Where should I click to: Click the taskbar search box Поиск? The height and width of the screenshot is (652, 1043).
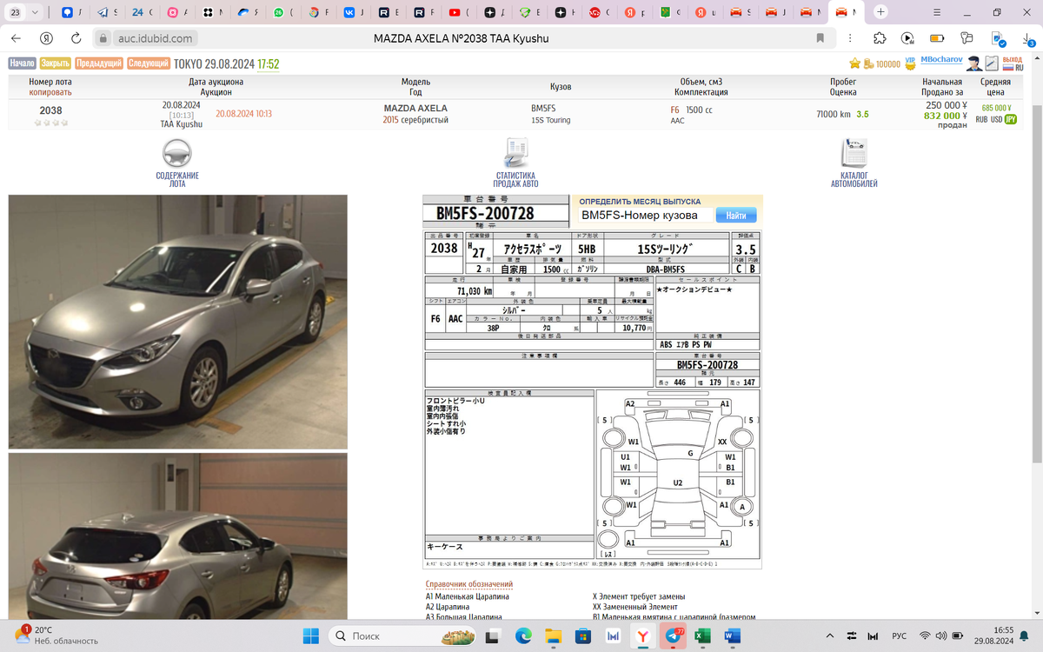pos(402,636)
